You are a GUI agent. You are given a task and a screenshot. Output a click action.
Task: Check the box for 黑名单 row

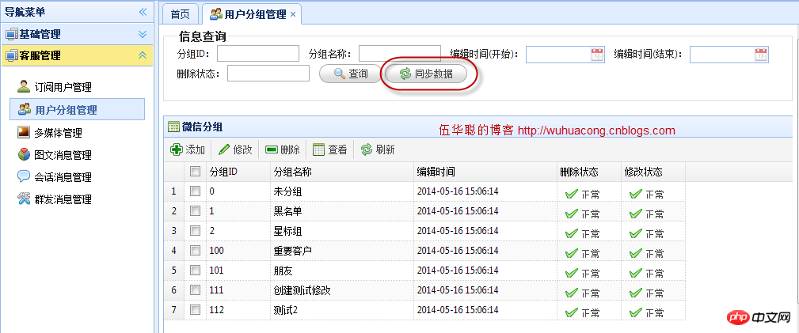195,211
